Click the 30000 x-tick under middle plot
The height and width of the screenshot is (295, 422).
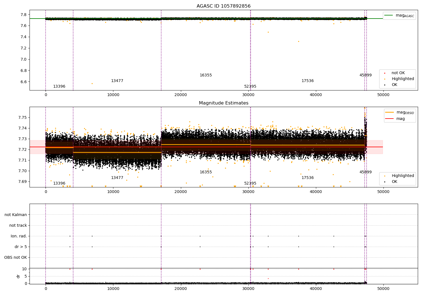click(248, 192)
